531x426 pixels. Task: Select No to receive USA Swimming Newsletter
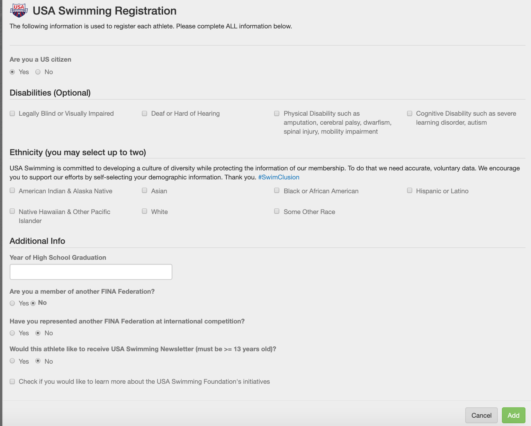38,361
